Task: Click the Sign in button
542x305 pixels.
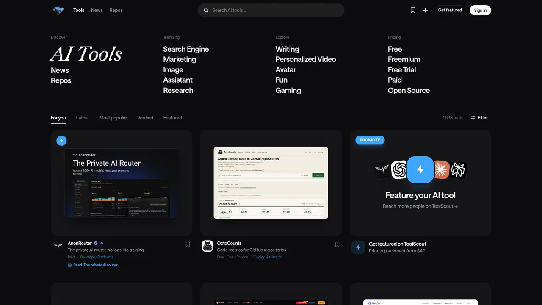Action: click(x=480, y=10)
